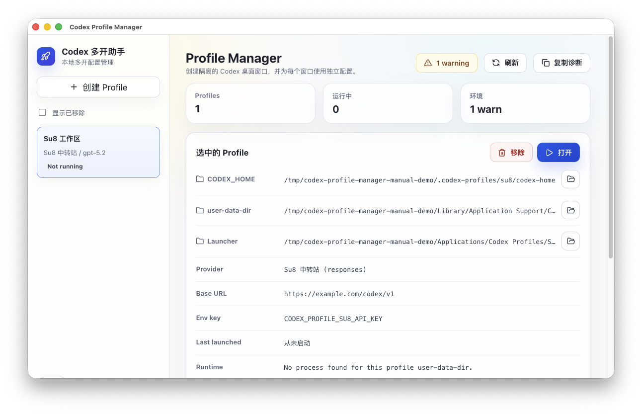This screenshot has height=415, width=642.
Task: Click the CODEX_HOME path text
Action: pos(419,180)
